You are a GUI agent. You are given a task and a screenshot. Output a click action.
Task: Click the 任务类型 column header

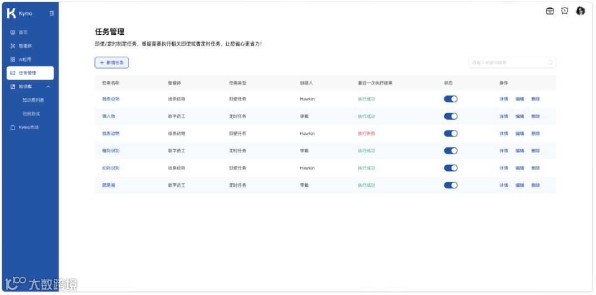237,83
